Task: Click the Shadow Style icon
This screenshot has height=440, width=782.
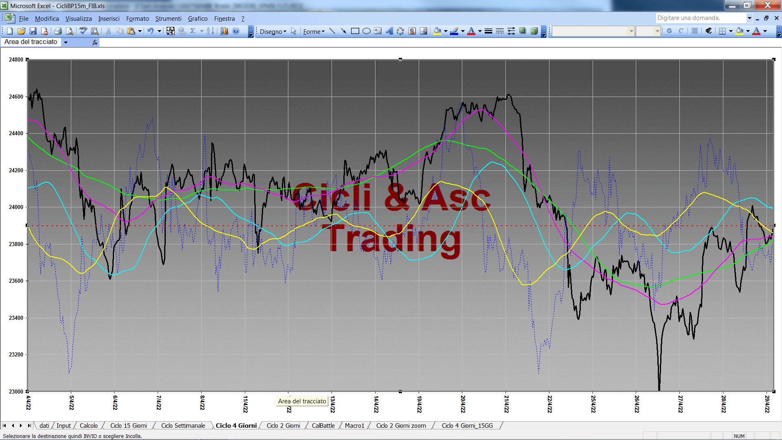Action: 523,31
